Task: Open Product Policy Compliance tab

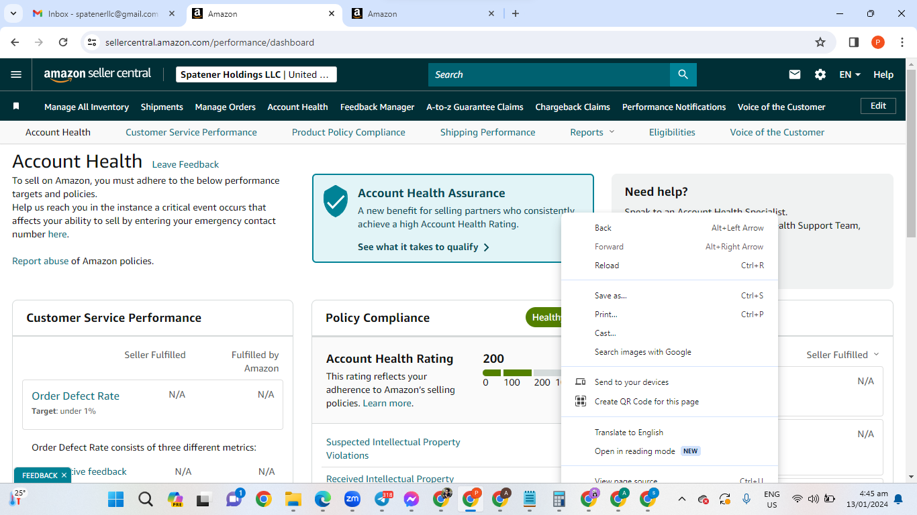Action: click(x=348, y=132)
